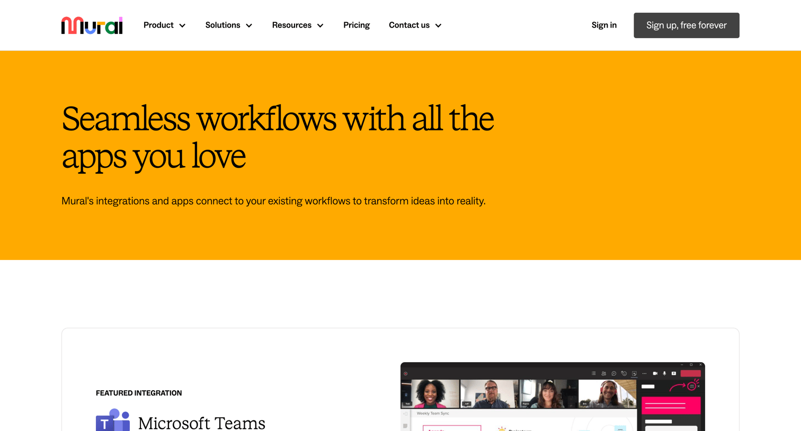The image size is (801, 431).
Task: Open the Resources dropdown
Action: (298, 25)
